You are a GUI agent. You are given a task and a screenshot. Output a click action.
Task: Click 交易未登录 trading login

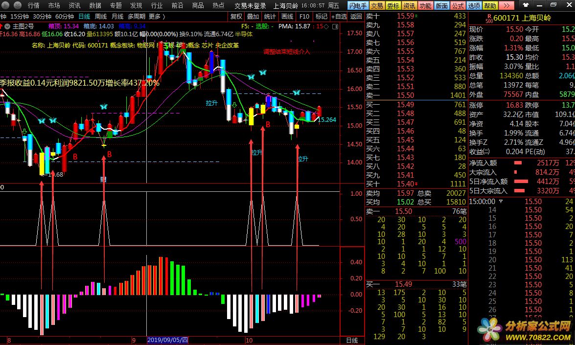(x=250, y=5)
